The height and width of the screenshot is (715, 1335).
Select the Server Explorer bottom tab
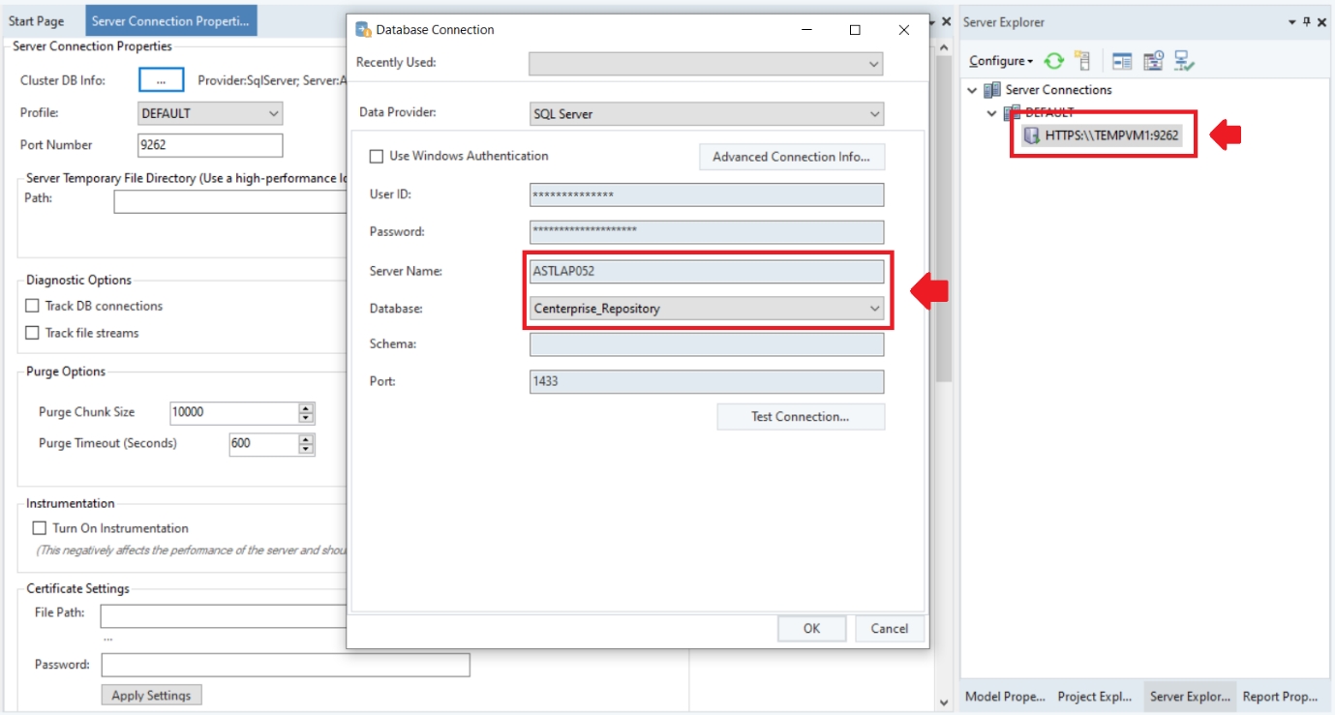point(1190,697)
